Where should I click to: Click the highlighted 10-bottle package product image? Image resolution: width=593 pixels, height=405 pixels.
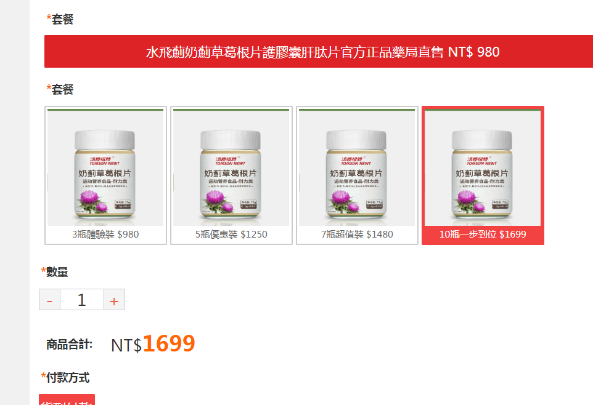click(483, 167)
